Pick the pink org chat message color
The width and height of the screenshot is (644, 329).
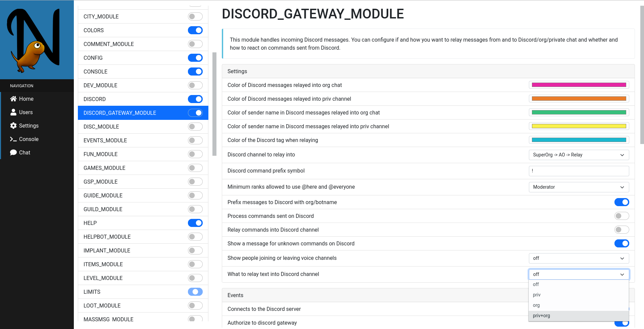pos(579,85)
